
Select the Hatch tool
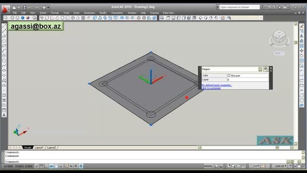click(4, 95)
